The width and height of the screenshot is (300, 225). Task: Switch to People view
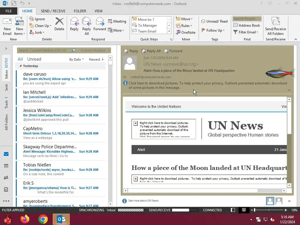point(6,178)
